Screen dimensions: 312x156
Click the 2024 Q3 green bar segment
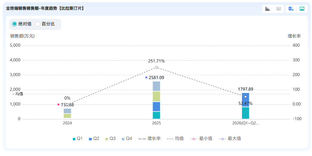pyautogui.click(x=68, y=116)
